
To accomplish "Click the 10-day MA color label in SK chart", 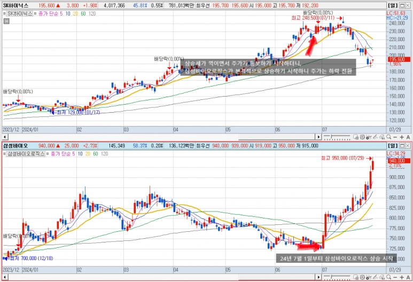I will 68,13.
